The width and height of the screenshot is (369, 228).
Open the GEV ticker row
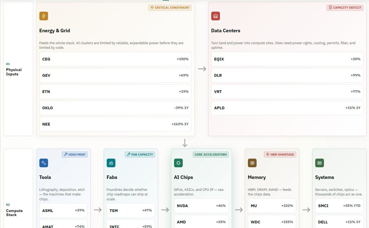(x=115, y=75)
